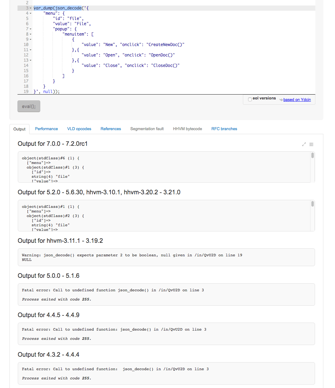Collapse the fold triangle on line 13

click(30, 60)
